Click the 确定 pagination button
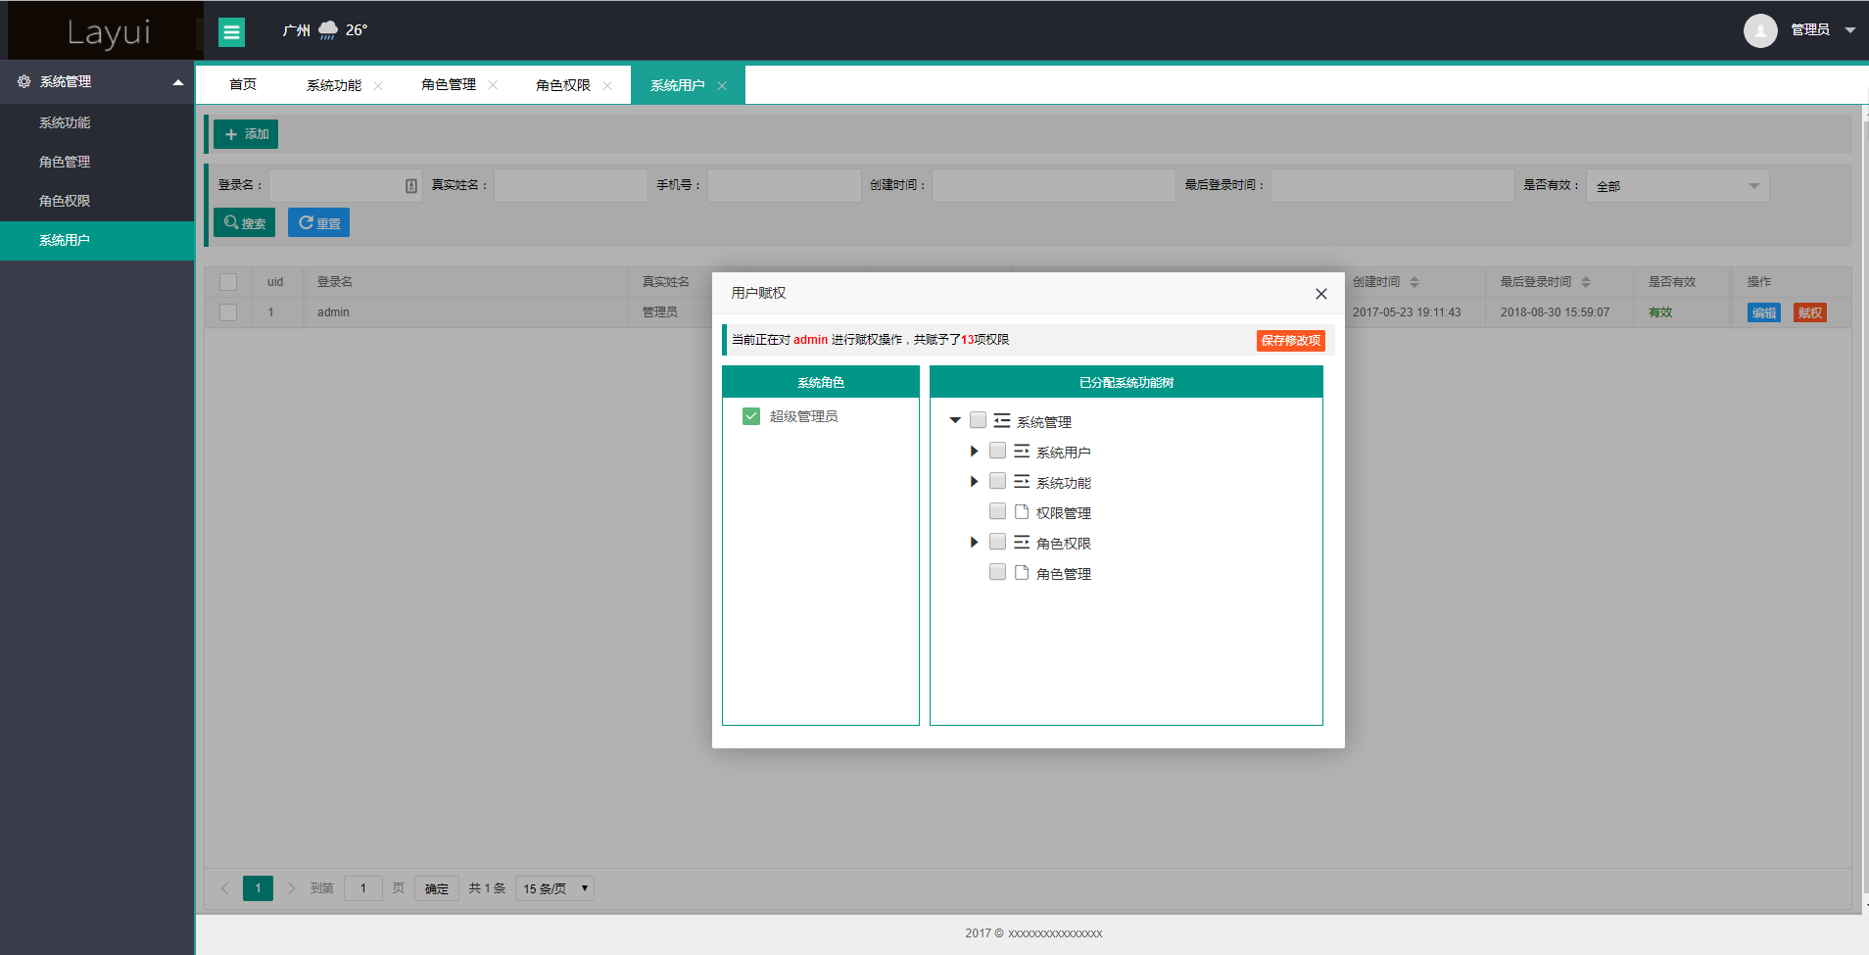The width and height of the screenshot is (1869, 955). point(437,888)
